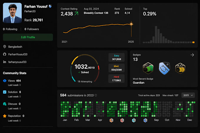The width and height of the screenshot is (200, 133).
Task: Click the Dec label under the heatmap
Action: coord(190,120)
